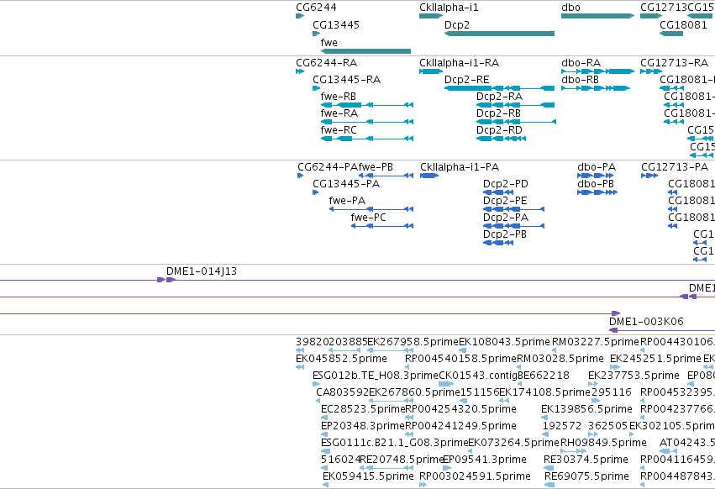Viewport: 715px width, 489px height.
Task: Click the fwe-PA protein label
Action: (x=347, y=201)
